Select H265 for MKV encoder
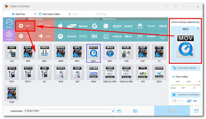Screen dimensions: 206x119 tap(126, 73)
